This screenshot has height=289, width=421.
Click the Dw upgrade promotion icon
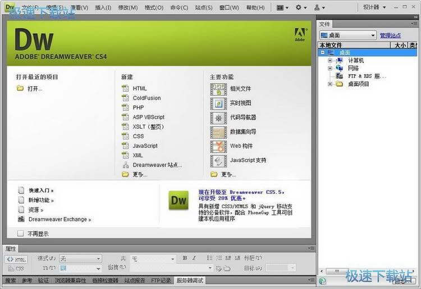(x=179, y=200)
